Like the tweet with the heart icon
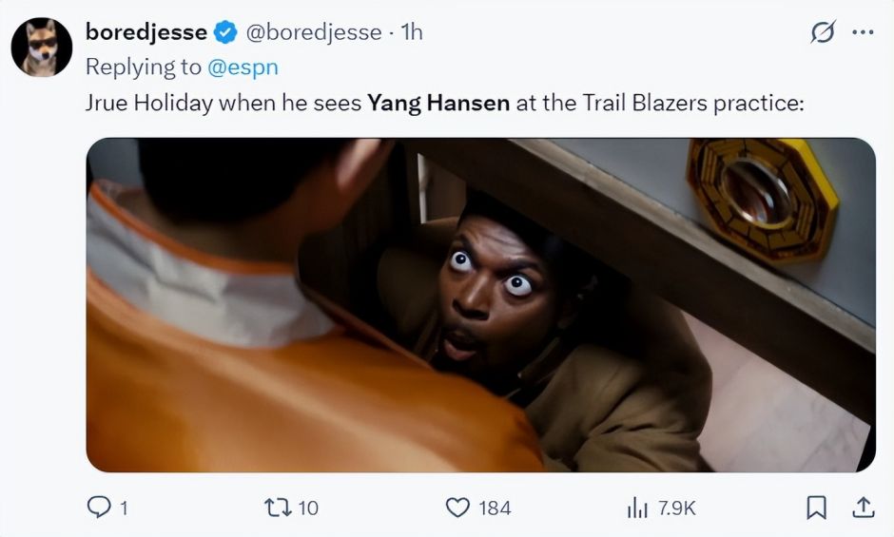The image size is (894, 537). click(x=457, y=508)
